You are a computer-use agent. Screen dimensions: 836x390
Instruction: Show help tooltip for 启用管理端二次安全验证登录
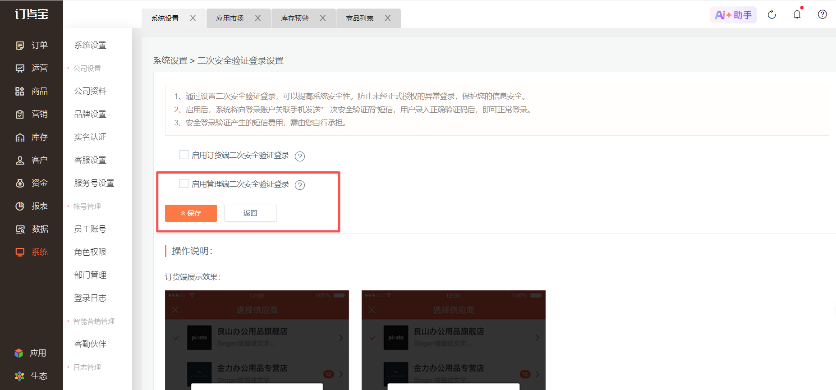click(x=300, y=185)
